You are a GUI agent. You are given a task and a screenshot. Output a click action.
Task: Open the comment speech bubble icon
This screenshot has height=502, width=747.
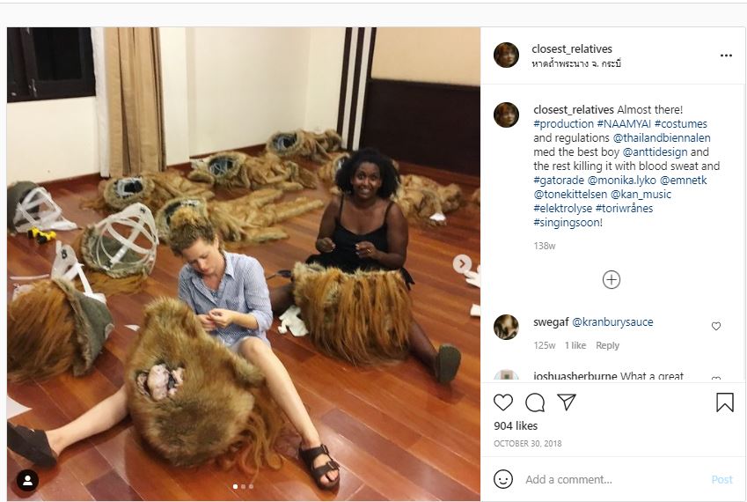pyautogui.click(x=535, y=402)
